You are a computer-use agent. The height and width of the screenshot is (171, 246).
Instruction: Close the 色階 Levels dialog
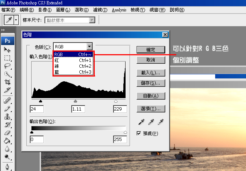point(165,34)
